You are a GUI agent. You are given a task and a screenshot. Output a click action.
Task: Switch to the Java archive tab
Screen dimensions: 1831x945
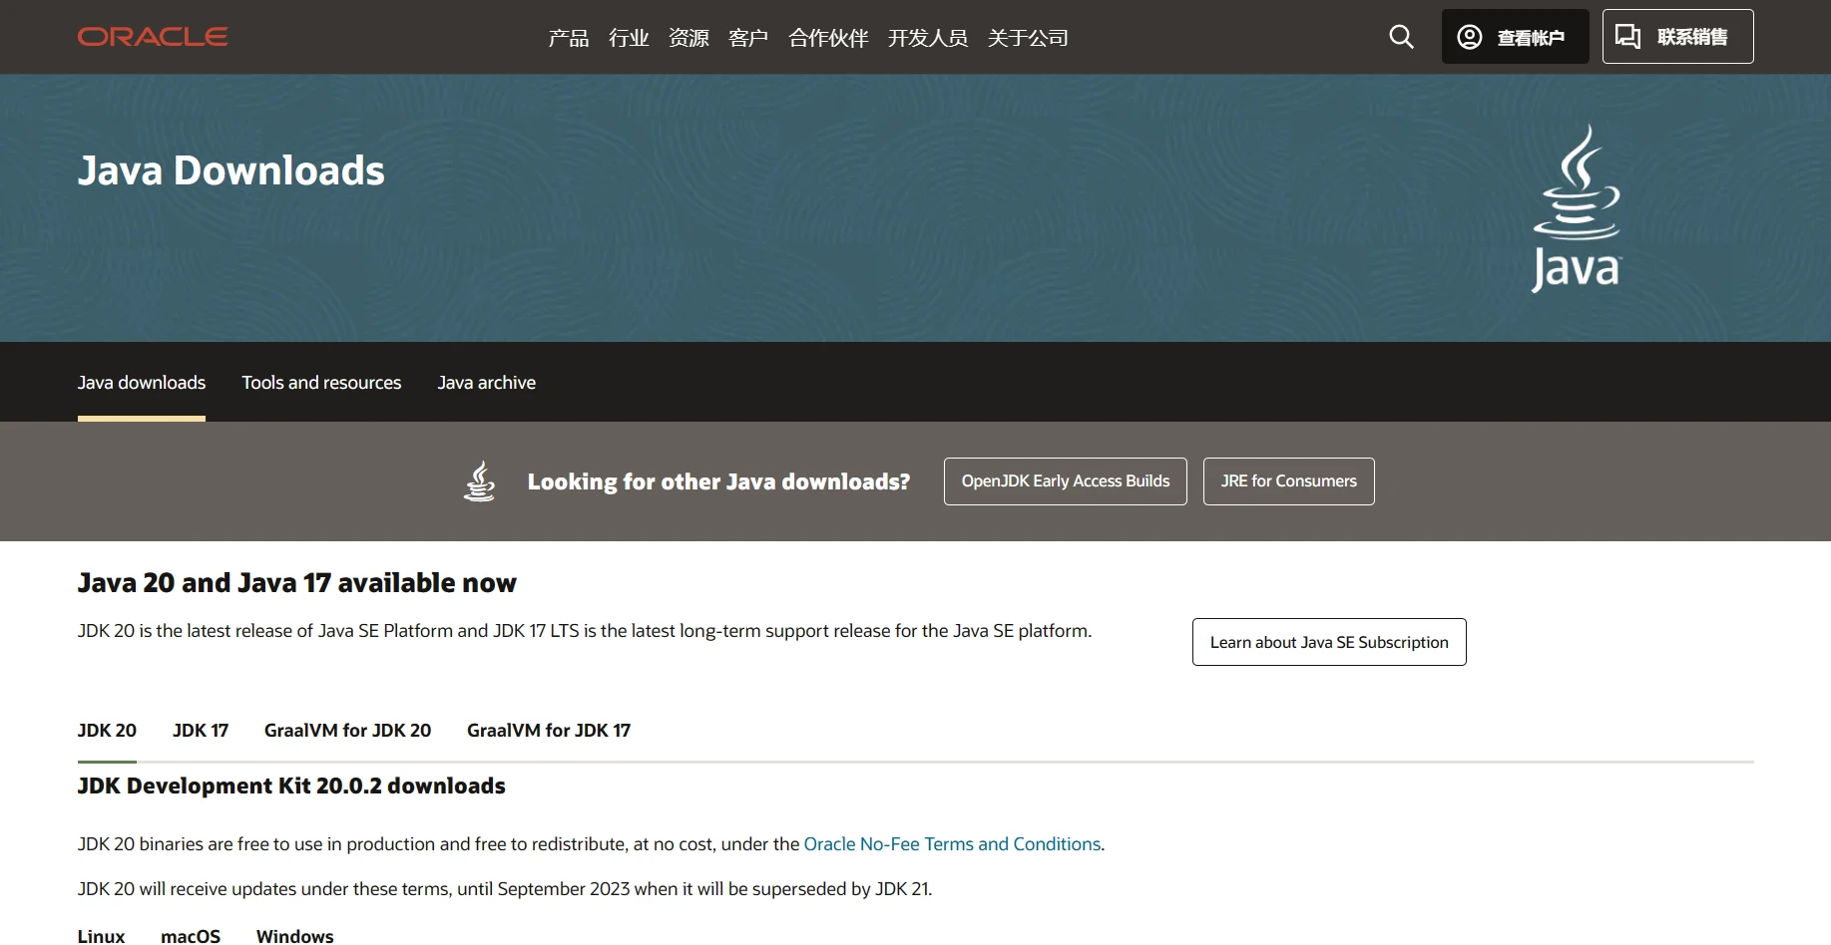pos(487,383)
